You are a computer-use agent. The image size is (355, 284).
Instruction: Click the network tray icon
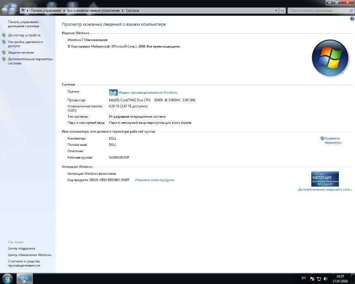coord(319,279)
